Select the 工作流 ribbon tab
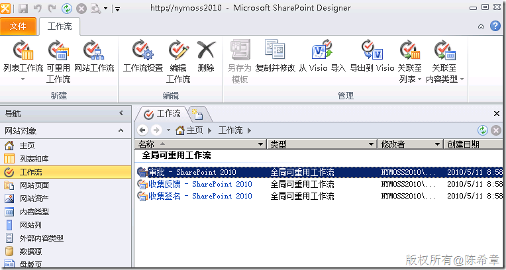Viewport: 506px width, 270px height. (60, 26)
